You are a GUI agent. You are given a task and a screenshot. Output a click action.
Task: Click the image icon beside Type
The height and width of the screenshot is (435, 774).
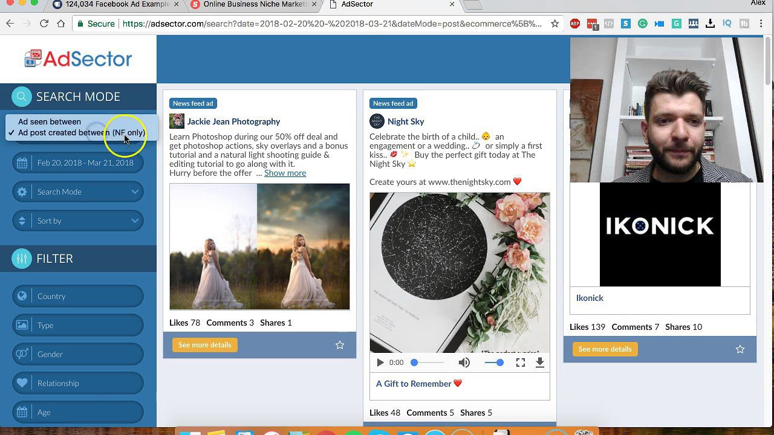(22, 325)
